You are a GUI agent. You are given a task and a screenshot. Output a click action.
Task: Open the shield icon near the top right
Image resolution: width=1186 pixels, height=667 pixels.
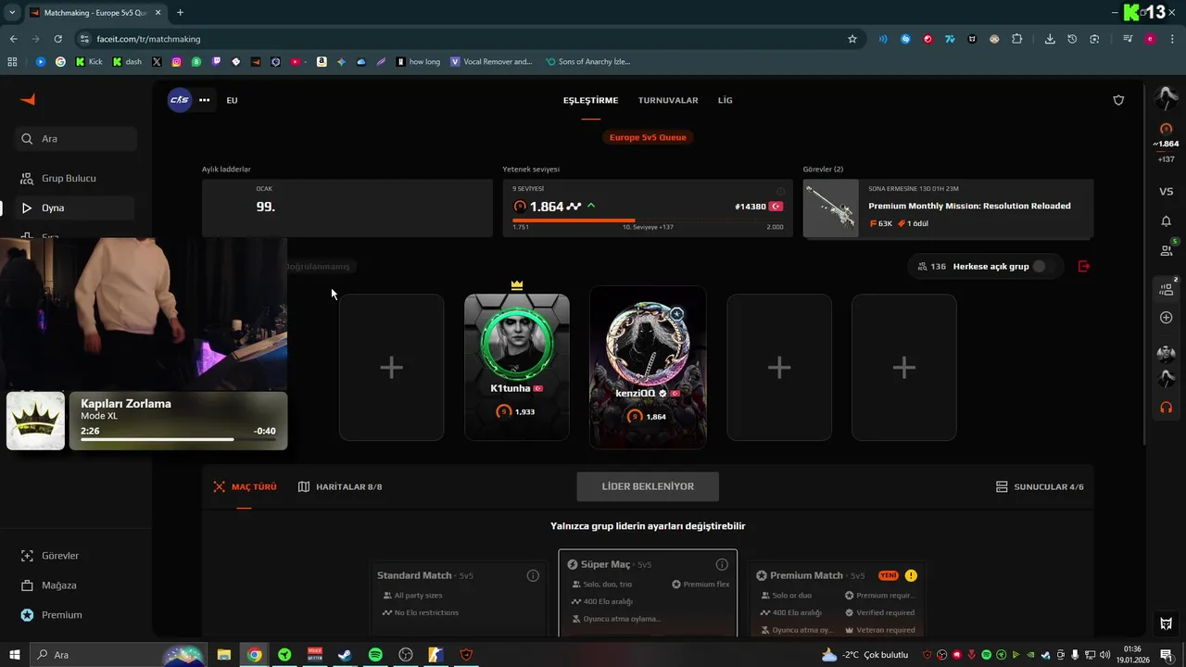pyautogui.click(x=1118, y=100)
